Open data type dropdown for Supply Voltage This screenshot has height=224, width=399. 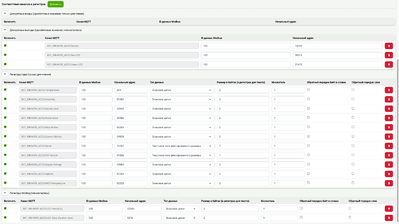tap(182, 165)
